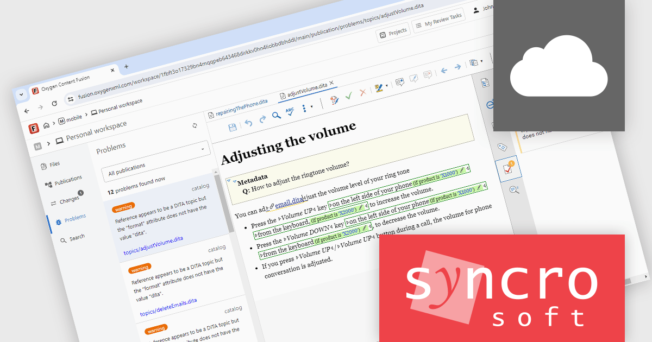
Task: Redo the last undone edit
Action: point(262,120)
